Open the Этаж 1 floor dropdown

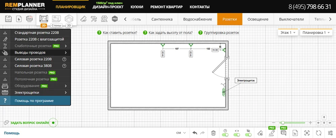pos(288,33)
